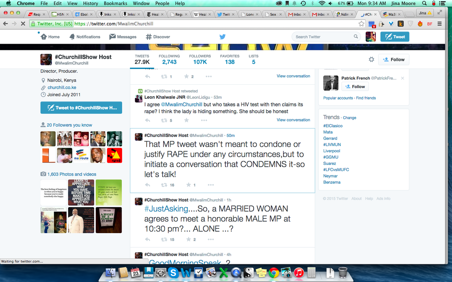Click 'Tweet to #ChurchillShow H...' button
The width and height of the screenshot is (452, 282).
pyautogui.click(x=81, y=108)
